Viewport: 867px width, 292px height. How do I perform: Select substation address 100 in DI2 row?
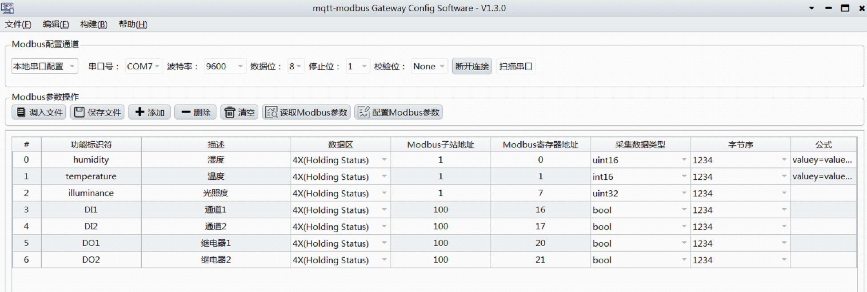click(x=441, y=226)
